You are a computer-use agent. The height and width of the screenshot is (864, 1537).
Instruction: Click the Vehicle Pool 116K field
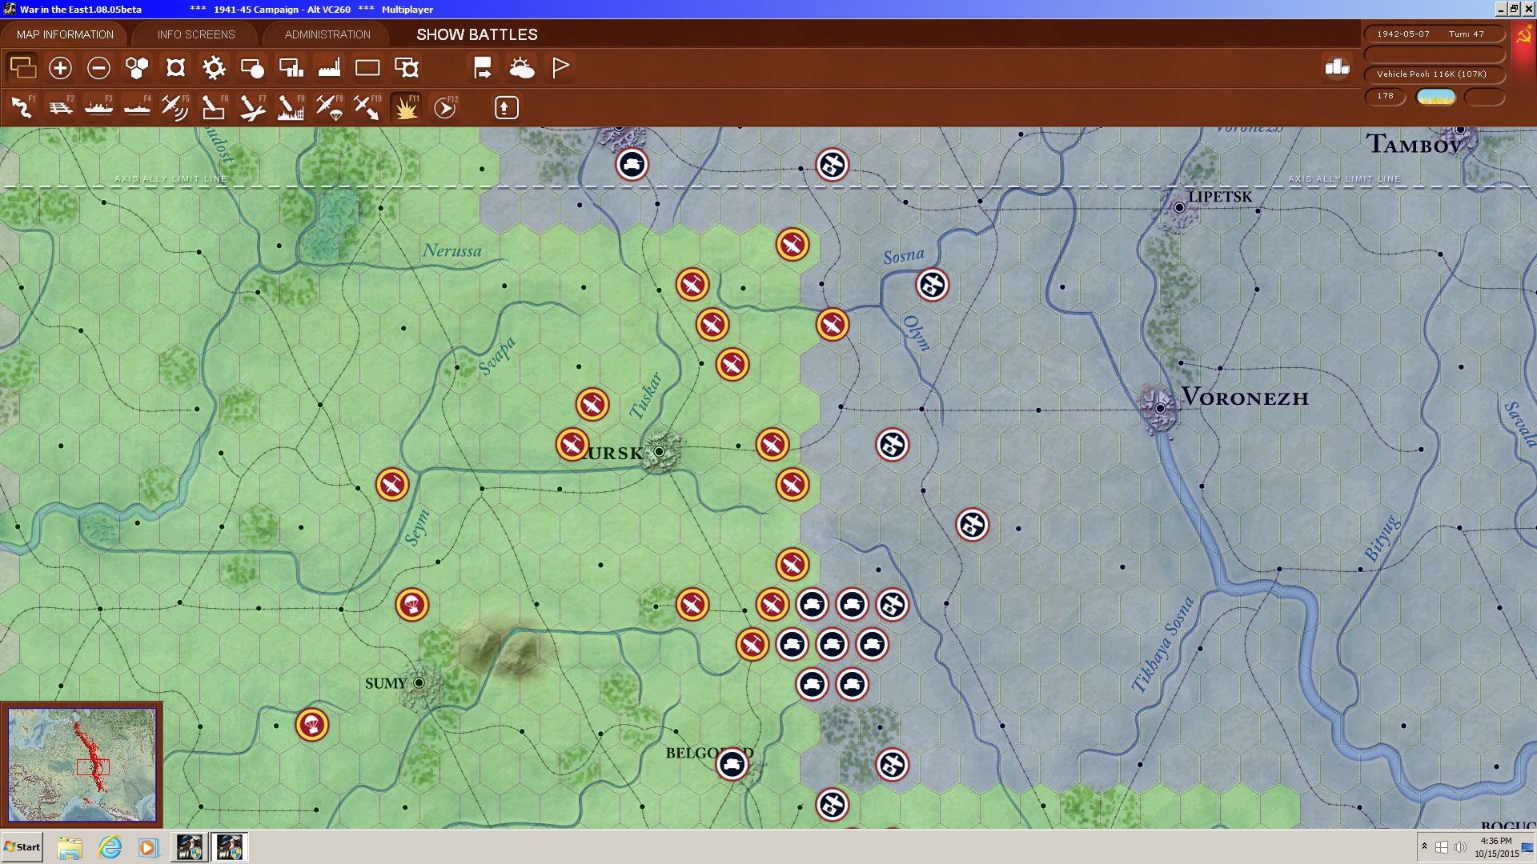(x=1433, y=74)
